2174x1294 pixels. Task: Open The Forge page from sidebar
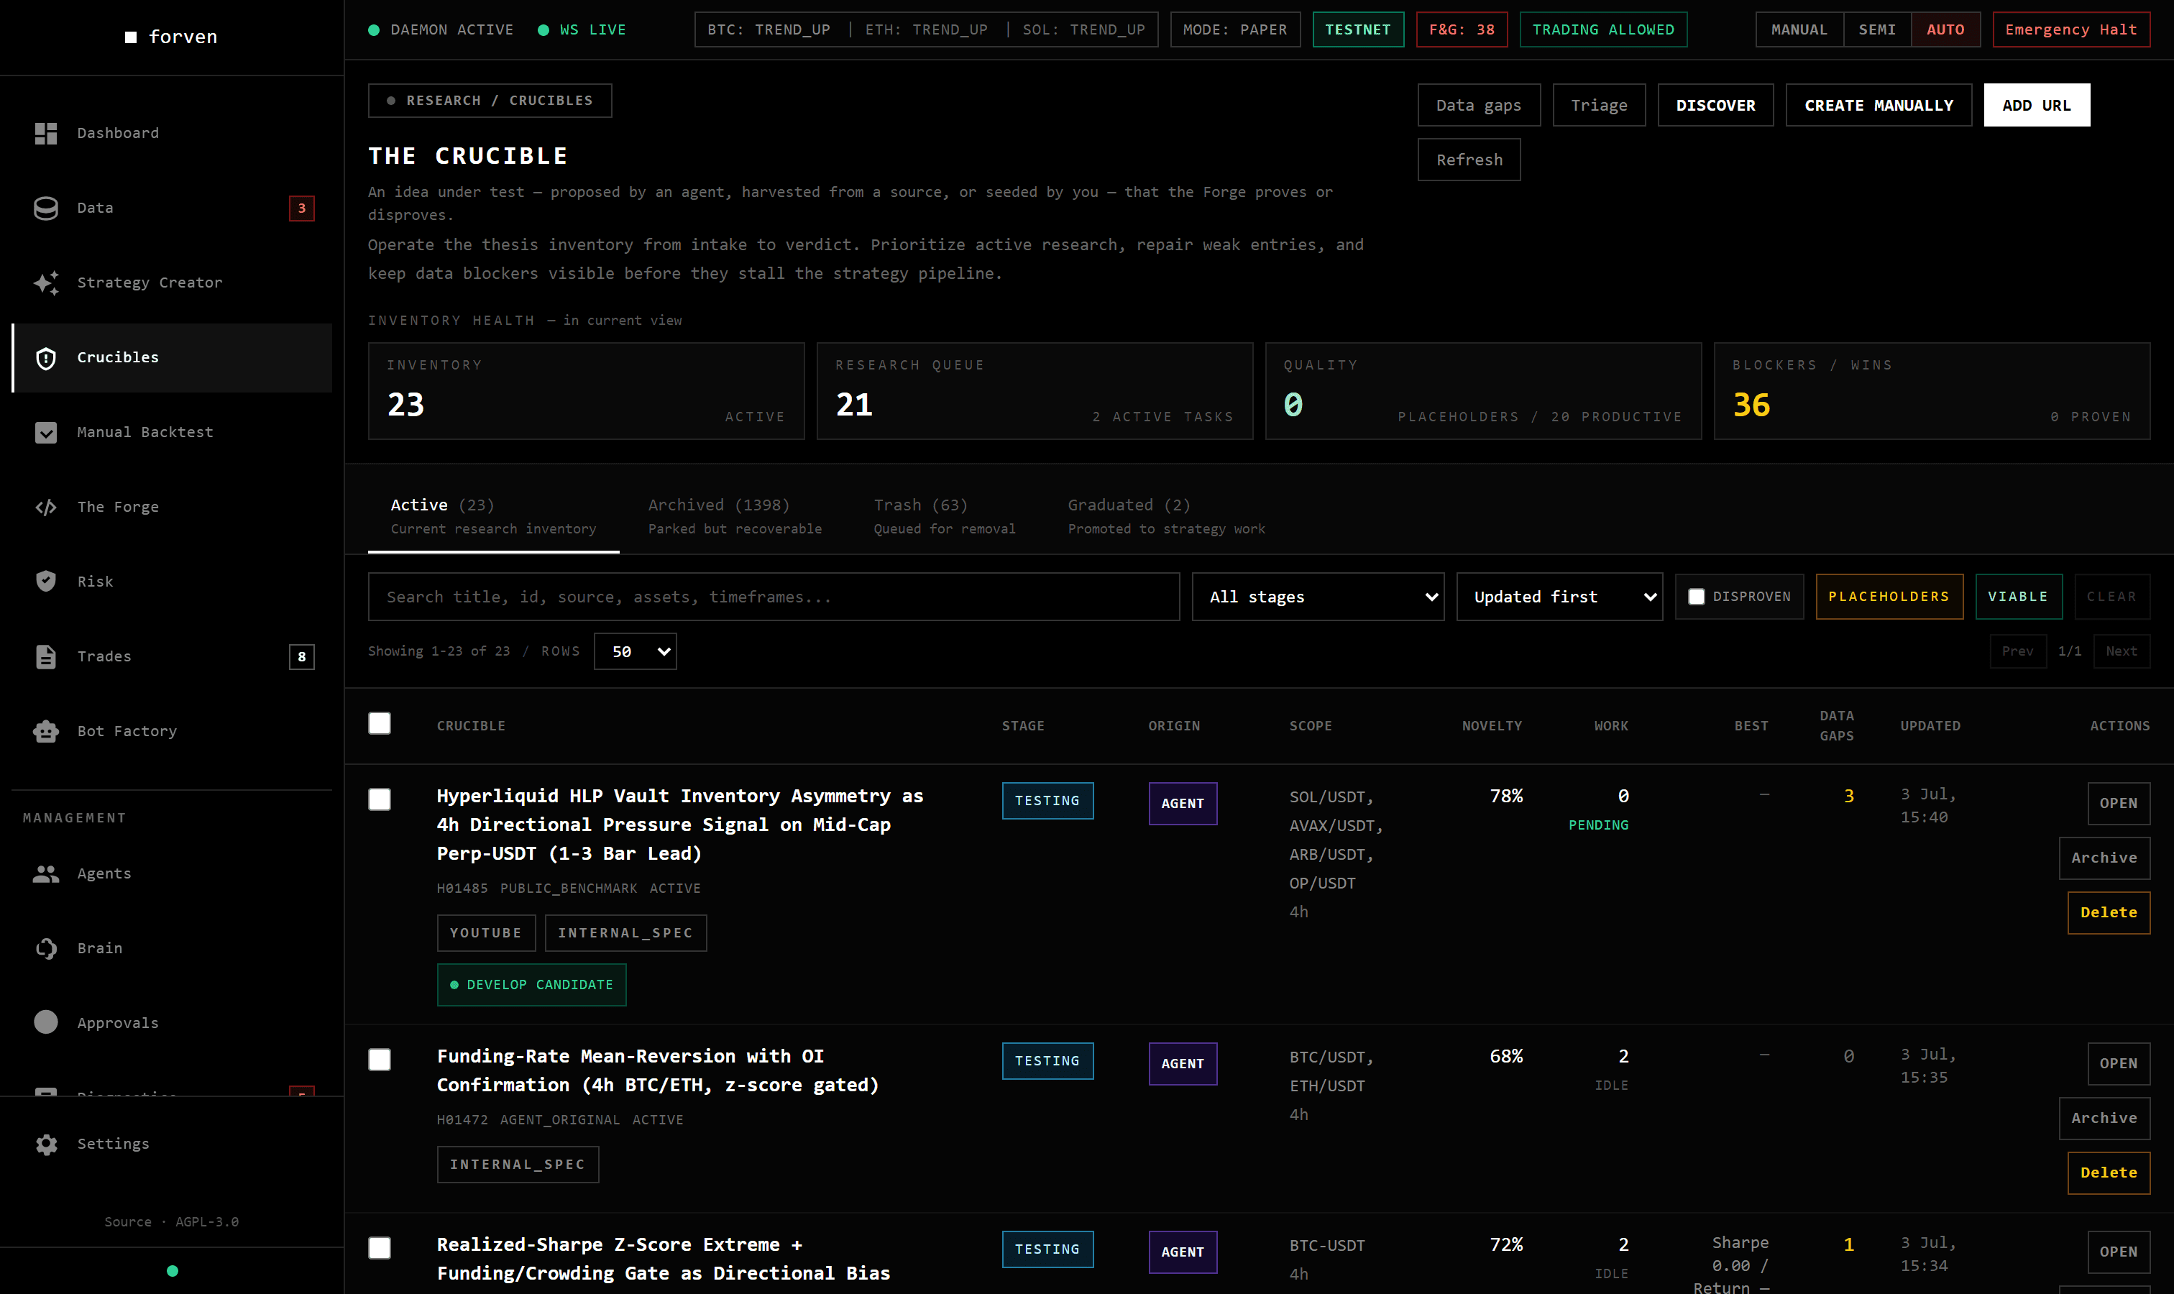click(173, 508)
